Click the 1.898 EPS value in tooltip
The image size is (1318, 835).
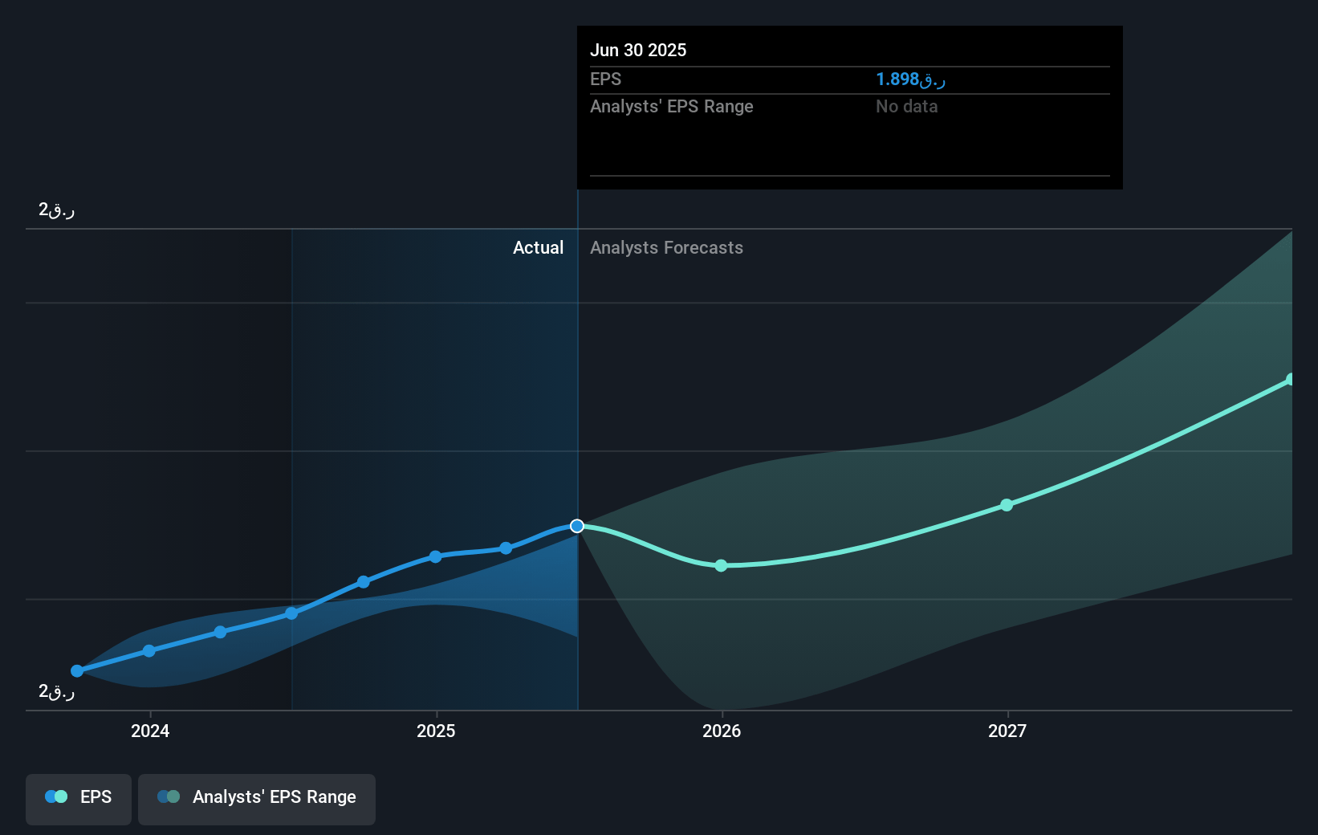click(910, 79)
